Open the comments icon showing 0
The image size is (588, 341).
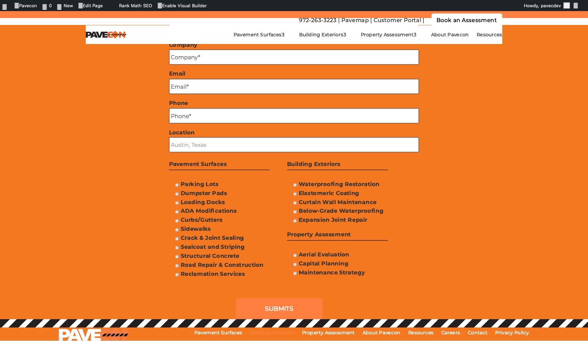44,6
